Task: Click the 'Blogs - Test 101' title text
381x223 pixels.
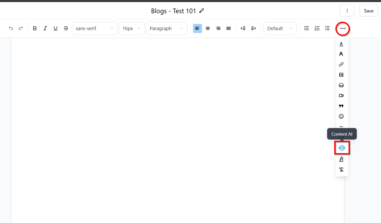Action: (x=173, y=11)
